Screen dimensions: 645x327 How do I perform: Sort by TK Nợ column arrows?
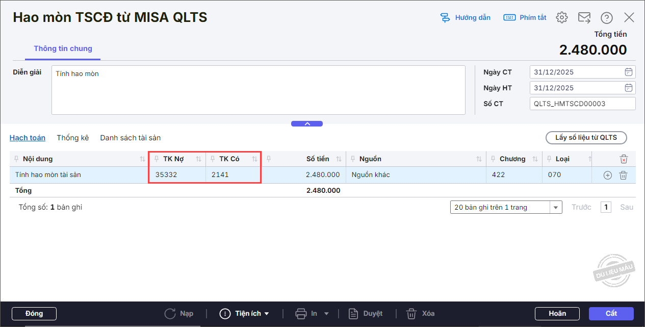coord(198,159)
